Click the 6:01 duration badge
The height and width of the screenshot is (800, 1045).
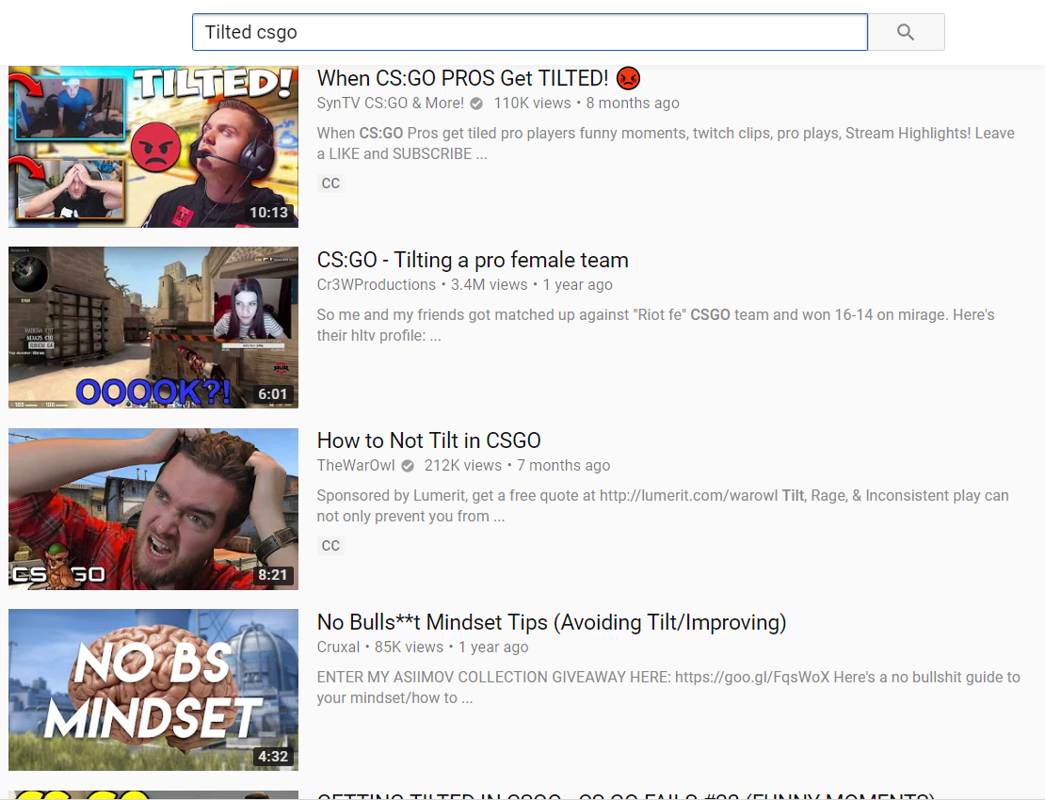pos(273,393)
